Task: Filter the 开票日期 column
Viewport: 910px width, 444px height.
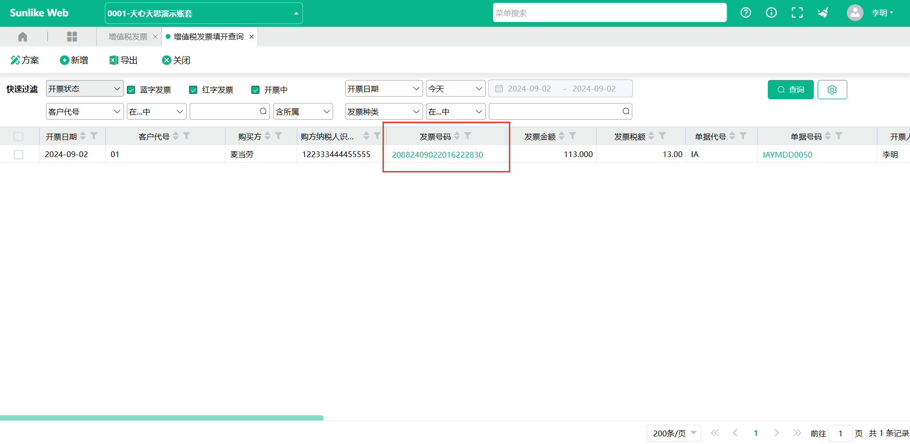Action: [94, 136]
